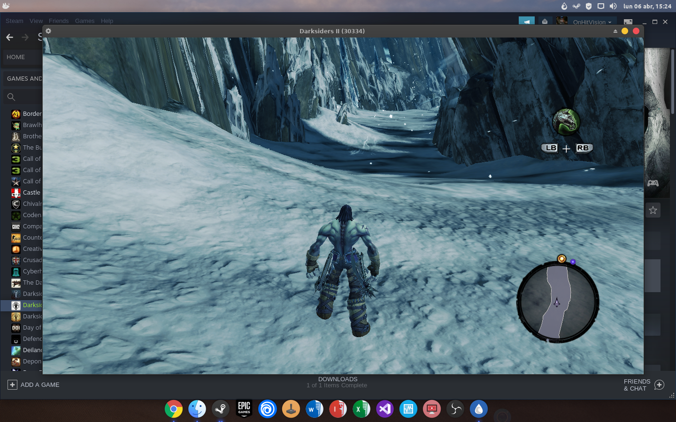This screenshot has height=422, width=676.
Task: Select the Codename entry in library list
Action: pyautogui.click(x=26, y=215)
